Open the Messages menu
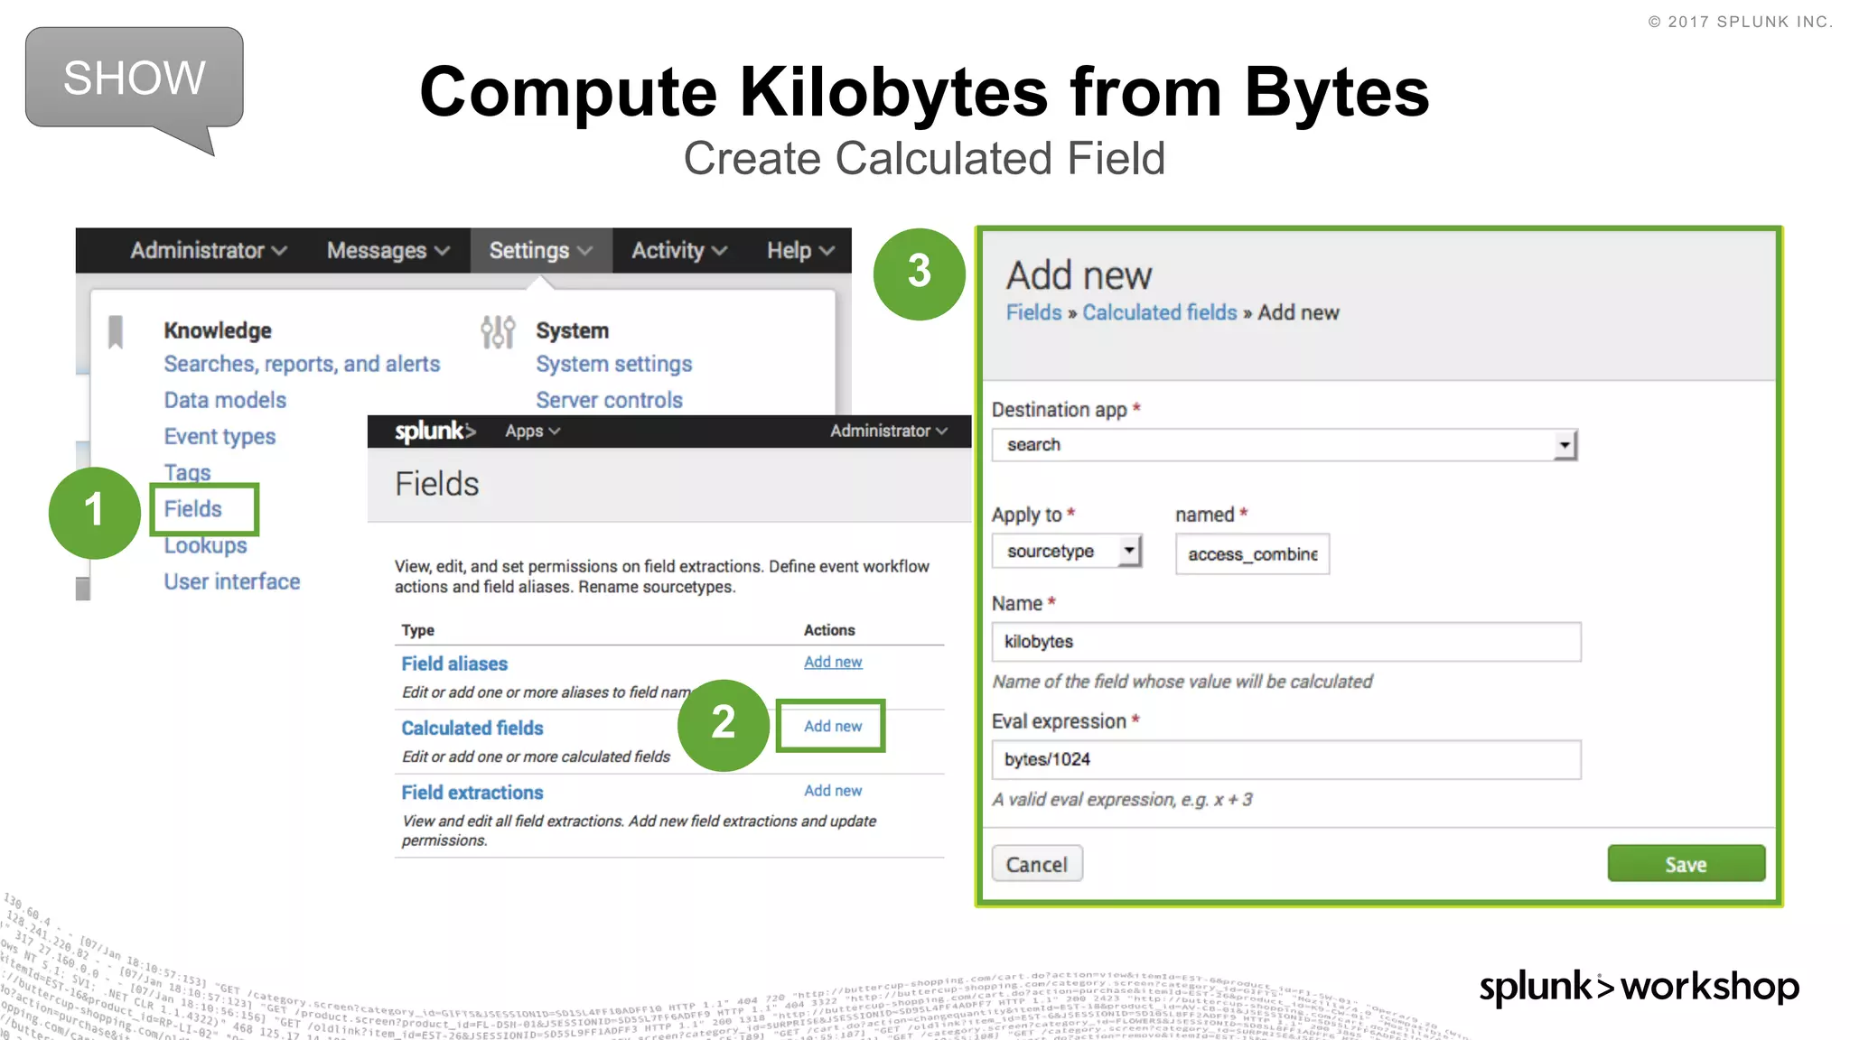Screen dimensions: 1850x1040 coord(388,250)
